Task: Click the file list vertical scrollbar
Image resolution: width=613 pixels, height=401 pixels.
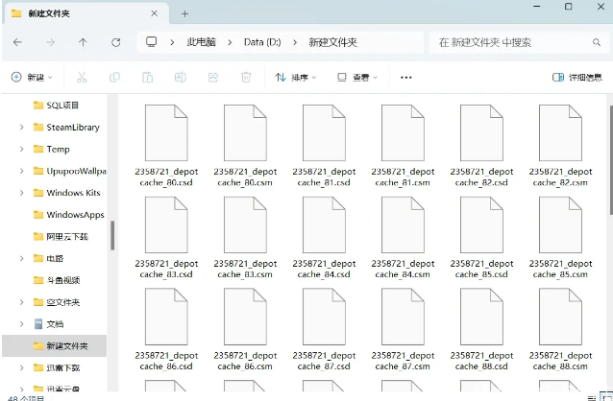Action: pyautogui.click(x=611, y=160)
